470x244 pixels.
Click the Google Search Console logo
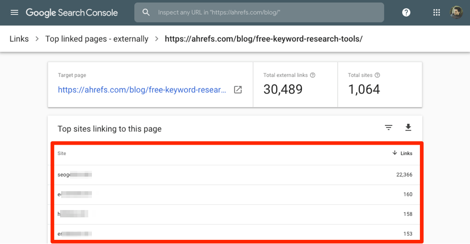[72, 13]
